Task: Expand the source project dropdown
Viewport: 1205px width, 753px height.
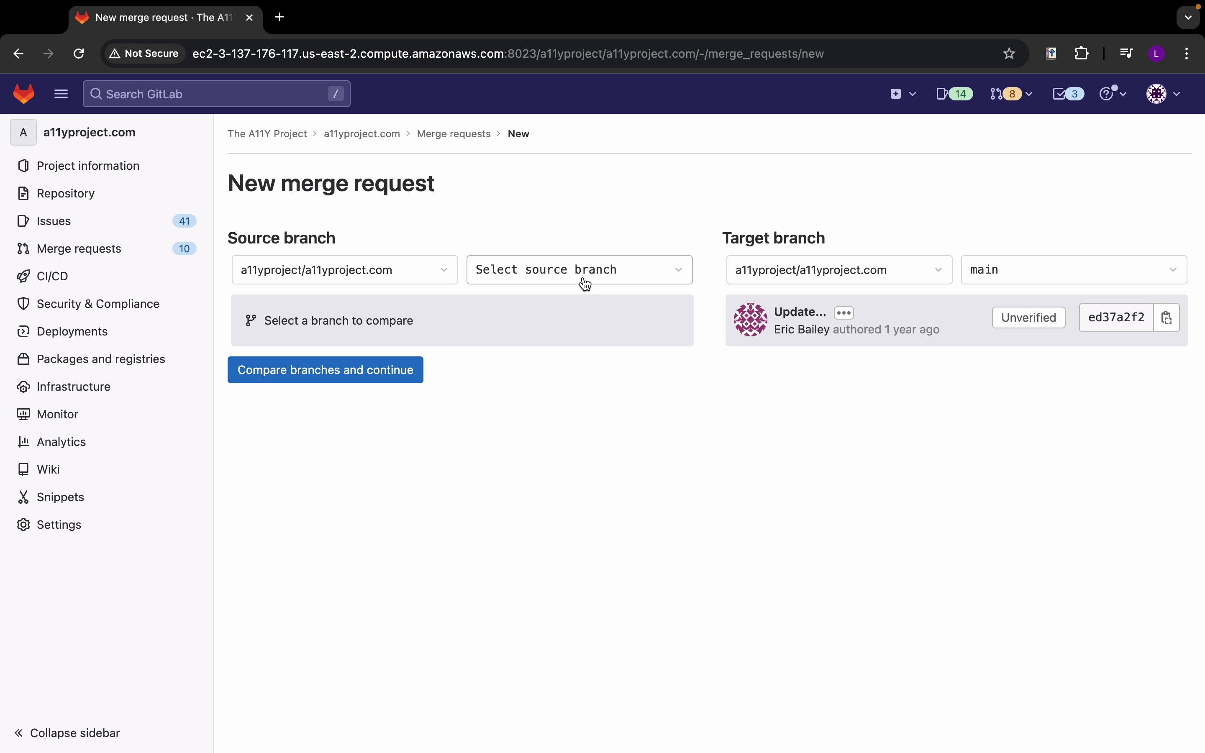Action: tap(345, 270)
